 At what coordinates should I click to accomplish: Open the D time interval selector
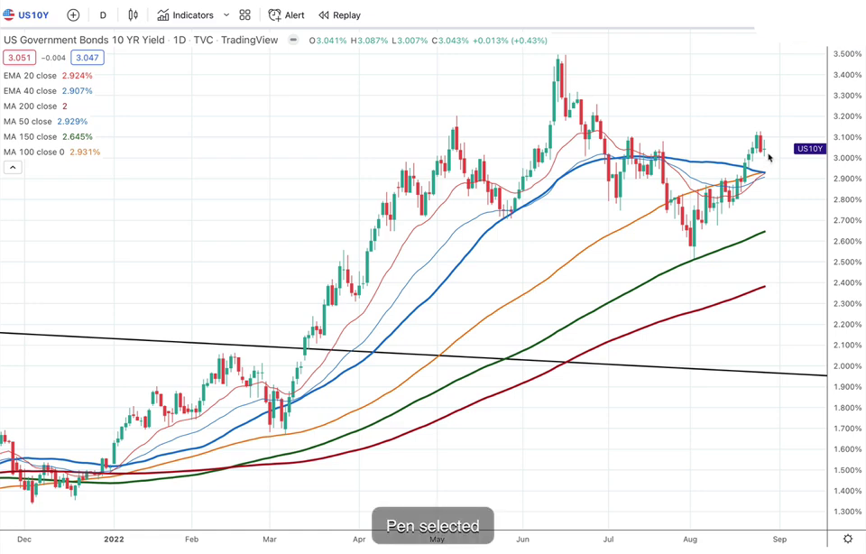click(x=103, y=15)
